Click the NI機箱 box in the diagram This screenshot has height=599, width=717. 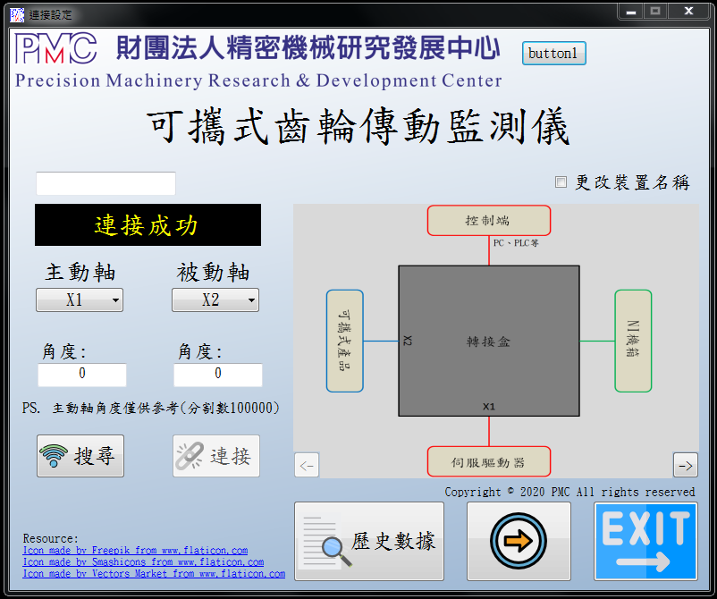(633, 342)
